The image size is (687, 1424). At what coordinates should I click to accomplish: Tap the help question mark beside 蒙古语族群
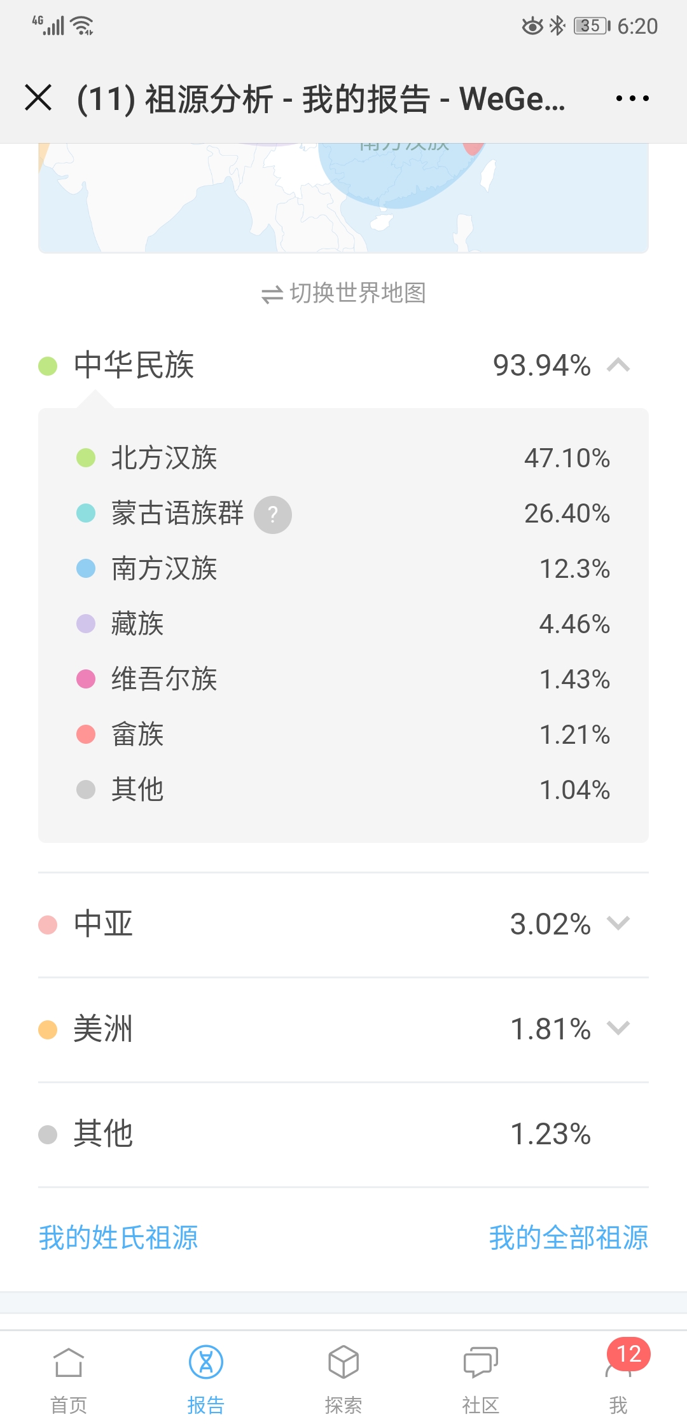273,514
